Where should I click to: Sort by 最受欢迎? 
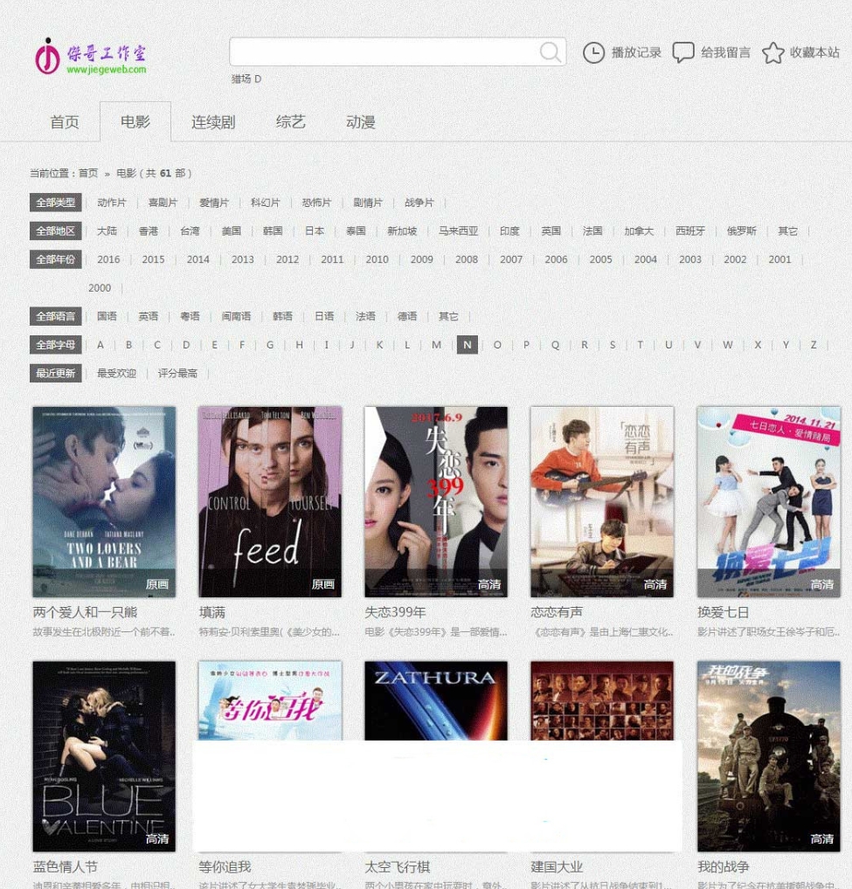coord(117,373)
